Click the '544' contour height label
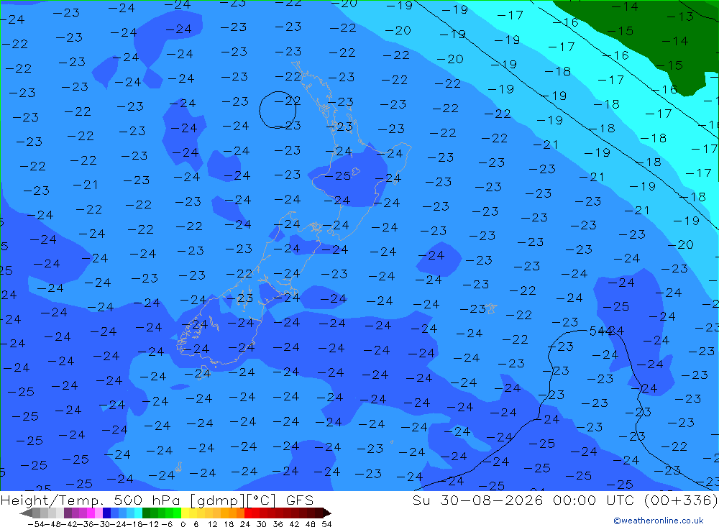 click(600, 331)
